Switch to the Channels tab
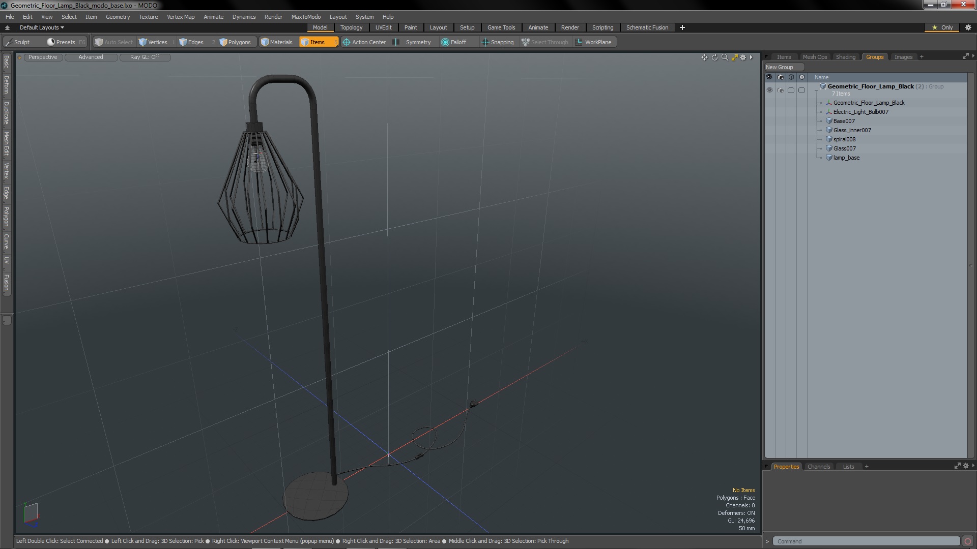Viewport: 977px width, 549px height. pyautogui.click(x=818, y=467)
